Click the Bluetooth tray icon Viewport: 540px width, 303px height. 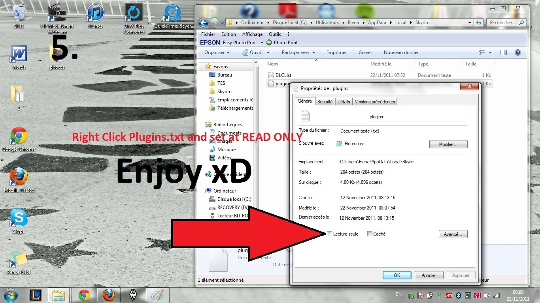(x=459, y=296)
